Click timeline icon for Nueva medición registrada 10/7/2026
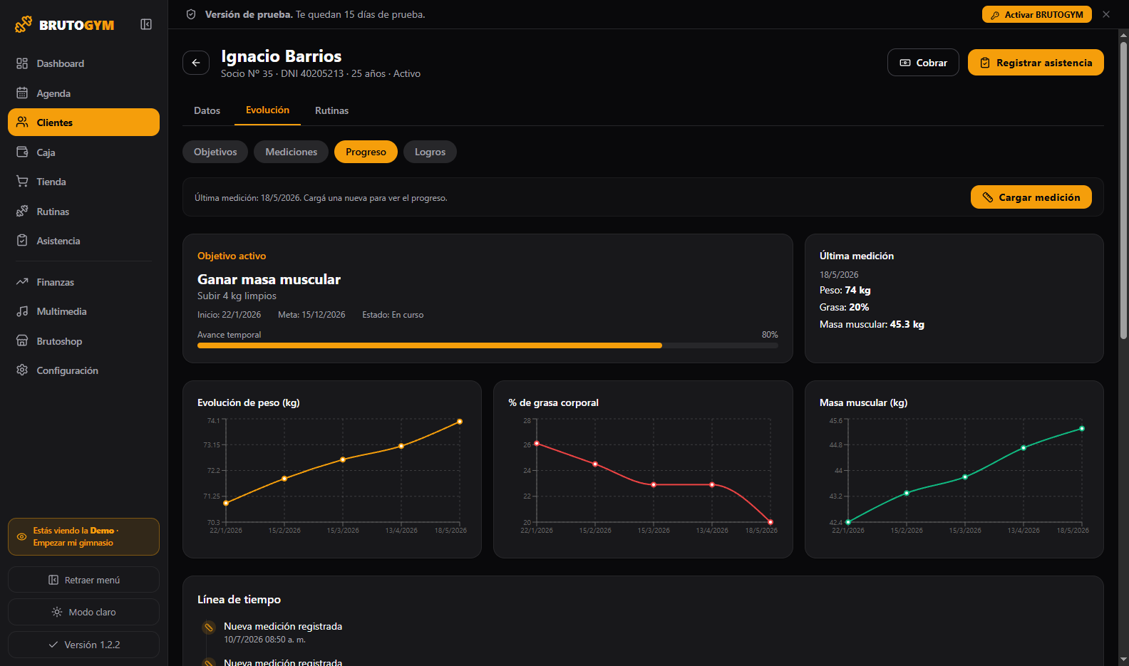The image size is (1129, 666). point(209,628)
